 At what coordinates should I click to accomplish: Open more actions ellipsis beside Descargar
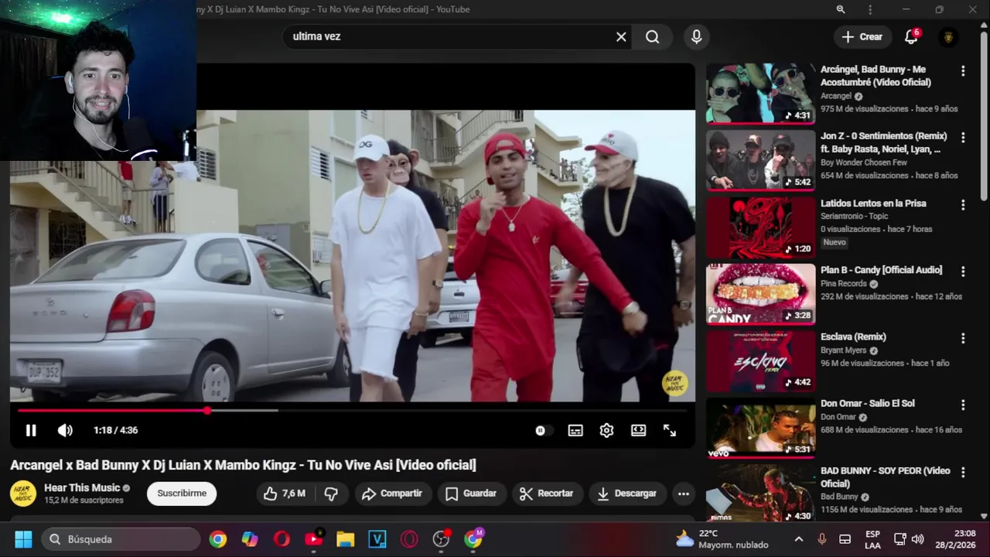point(683,494)
